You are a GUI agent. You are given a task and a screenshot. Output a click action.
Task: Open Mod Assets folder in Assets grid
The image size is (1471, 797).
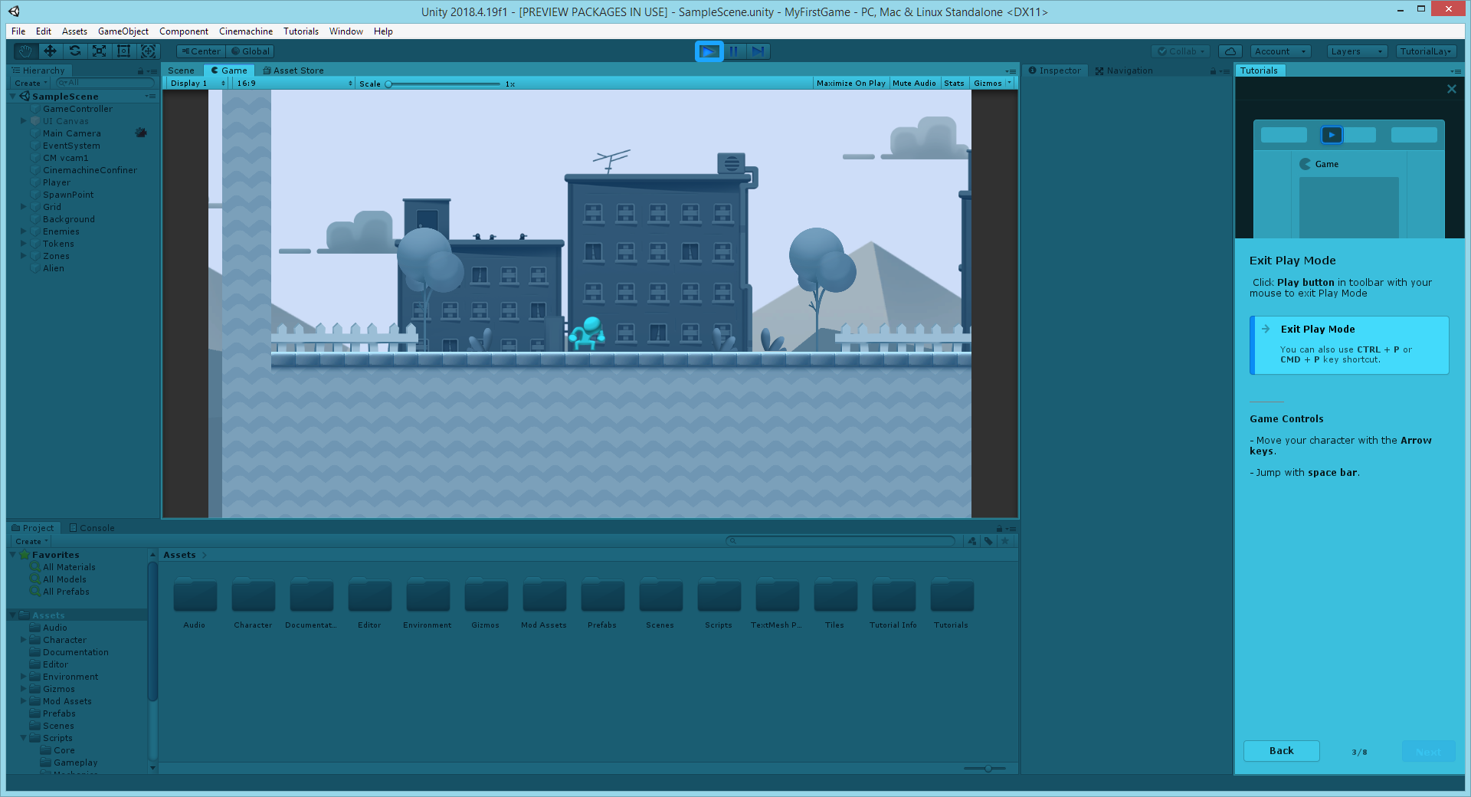pyautogui.click(x=544, y=595)
